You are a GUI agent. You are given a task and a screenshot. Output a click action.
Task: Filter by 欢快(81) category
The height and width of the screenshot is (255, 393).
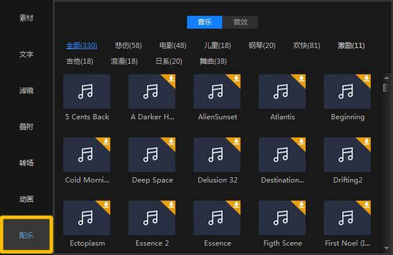pos(306,45)
